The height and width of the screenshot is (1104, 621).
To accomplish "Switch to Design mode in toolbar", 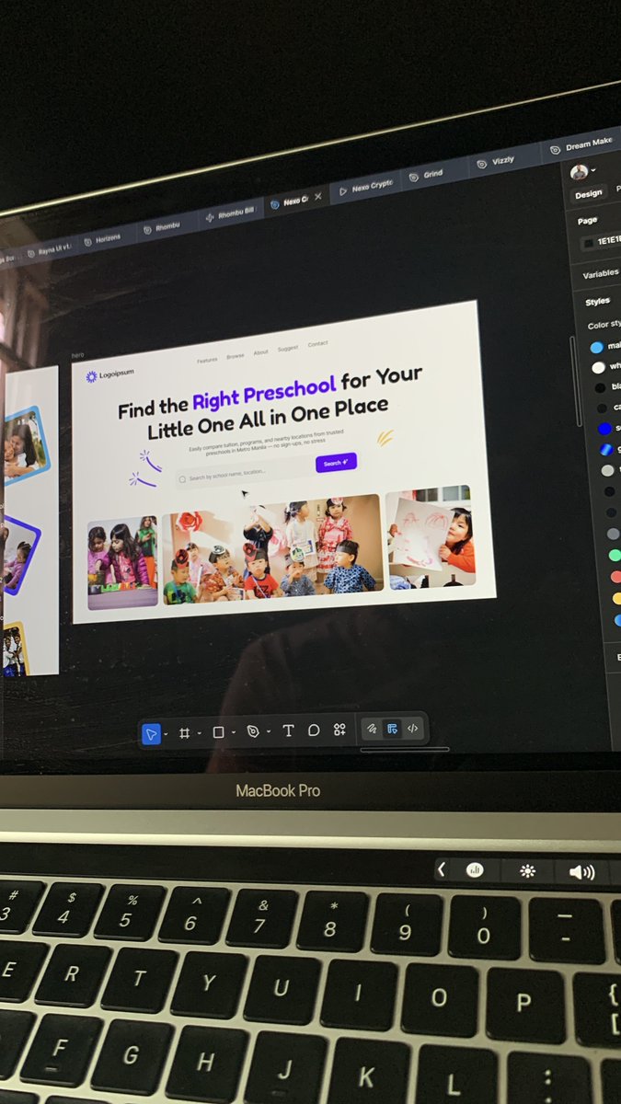I will [x=392, y=728].
